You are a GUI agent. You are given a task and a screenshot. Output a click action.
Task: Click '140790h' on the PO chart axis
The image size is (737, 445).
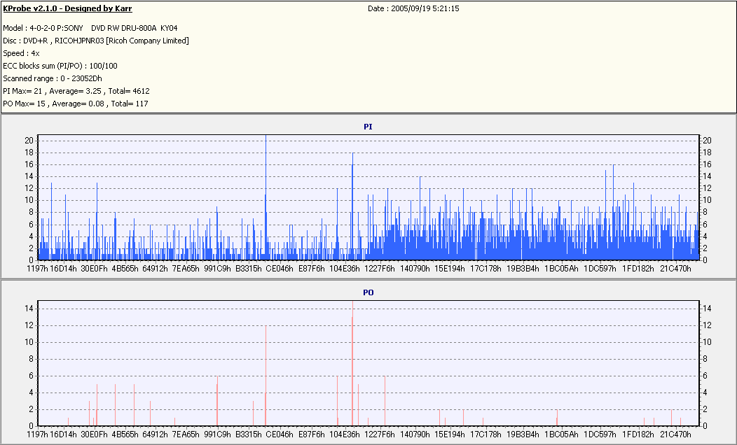(x=415, y=435)
